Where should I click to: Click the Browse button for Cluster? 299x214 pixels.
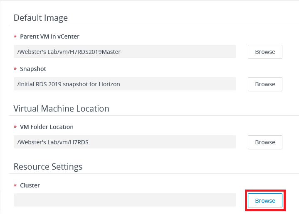[x=265, y=200]
